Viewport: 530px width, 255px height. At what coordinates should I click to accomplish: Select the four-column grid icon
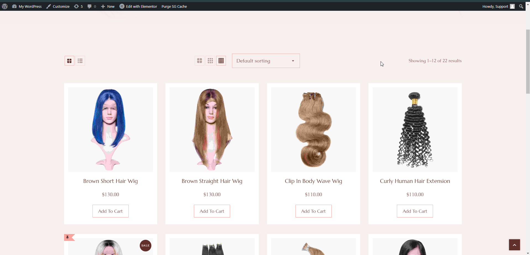pyautogui.click(x=221, y=61)
